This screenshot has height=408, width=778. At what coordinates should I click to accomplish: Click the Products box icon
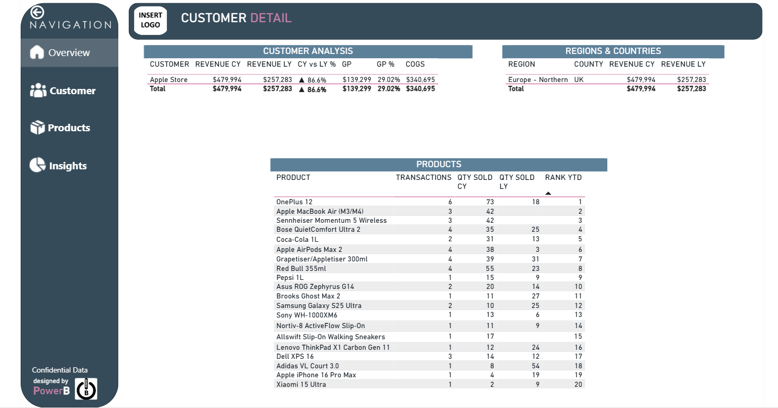[x=38, y=128]
